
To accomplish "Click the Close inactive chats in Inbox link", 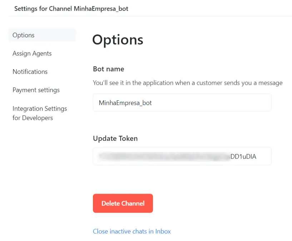I will tap(132, 231).
